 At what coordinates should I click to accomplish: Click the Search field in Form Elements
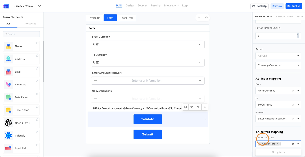pos(21,34)
